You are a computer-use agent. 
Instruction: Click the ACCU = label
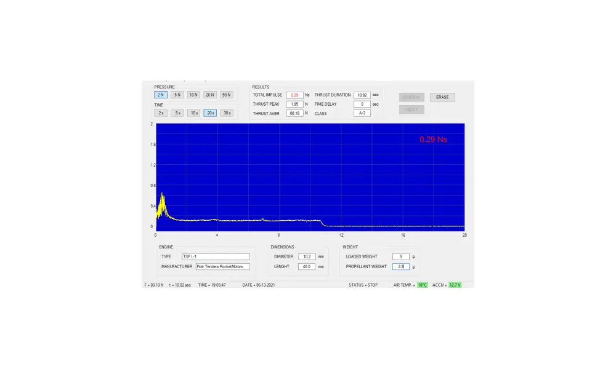[440, 285]
